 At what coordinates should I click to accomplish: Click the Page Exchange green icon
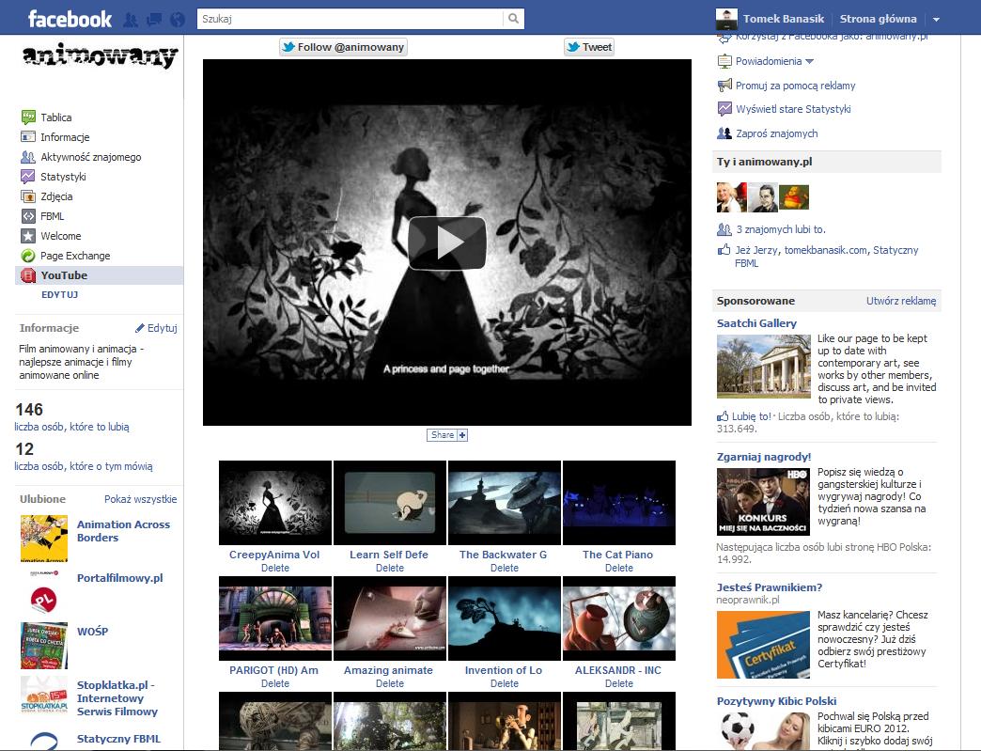(28, 256)
